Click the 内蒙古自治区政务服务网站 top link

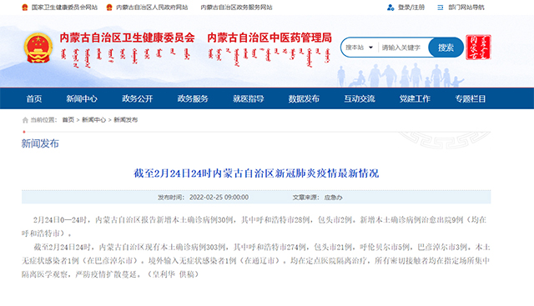pos(236,8)
